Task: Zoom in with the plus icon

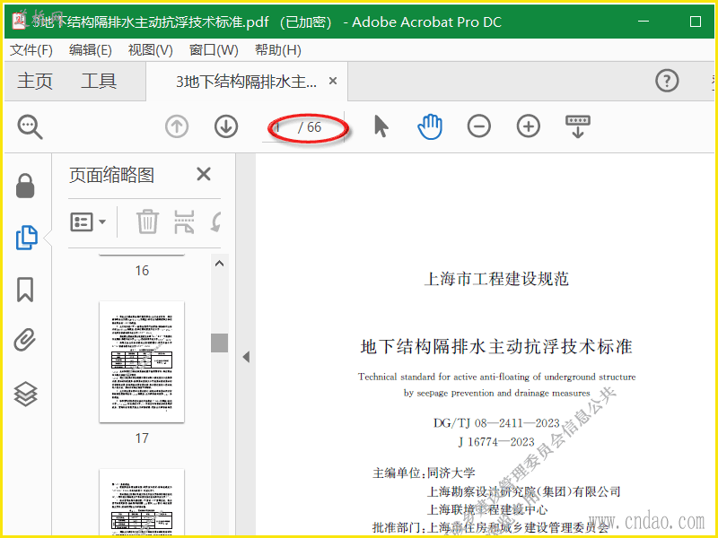Action: [x=529, y=126]
